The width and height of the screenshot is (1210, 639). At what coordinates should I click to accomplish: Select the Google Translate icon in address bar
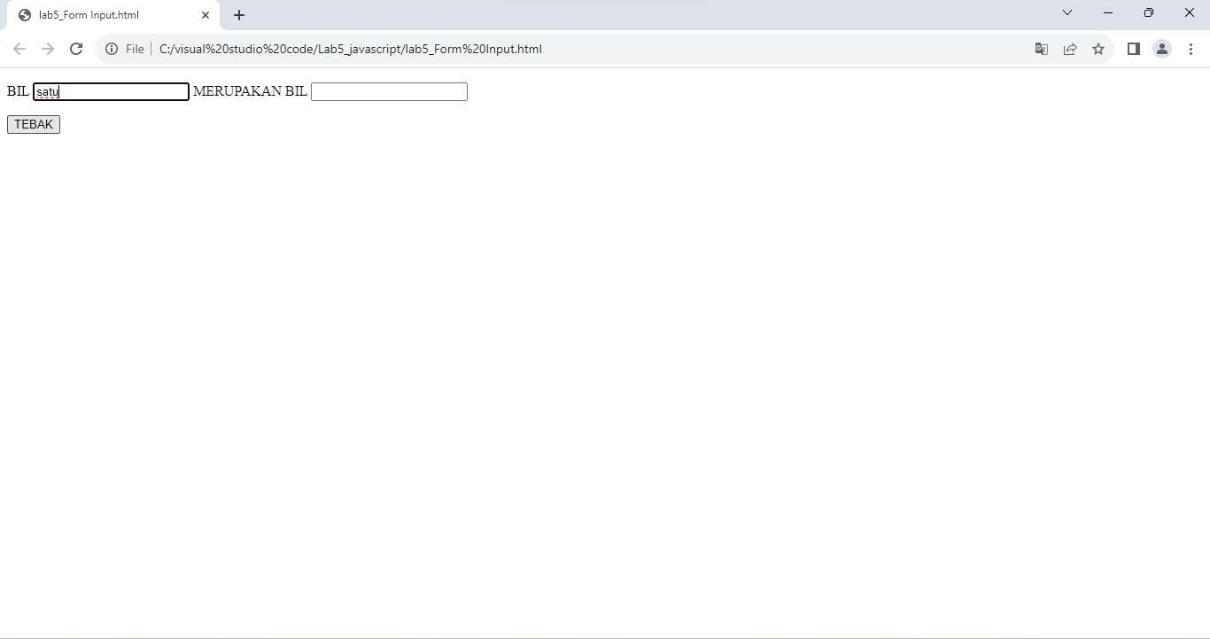click(x=1041, y=49)
